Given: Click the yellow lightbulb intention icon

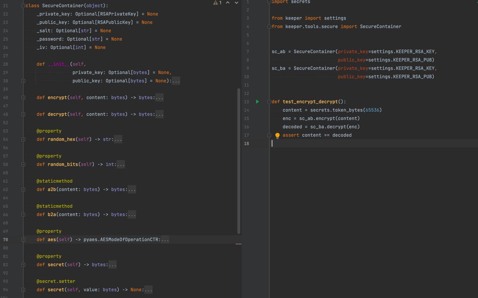Looking at the screenshot, I should tap(277, 135).
